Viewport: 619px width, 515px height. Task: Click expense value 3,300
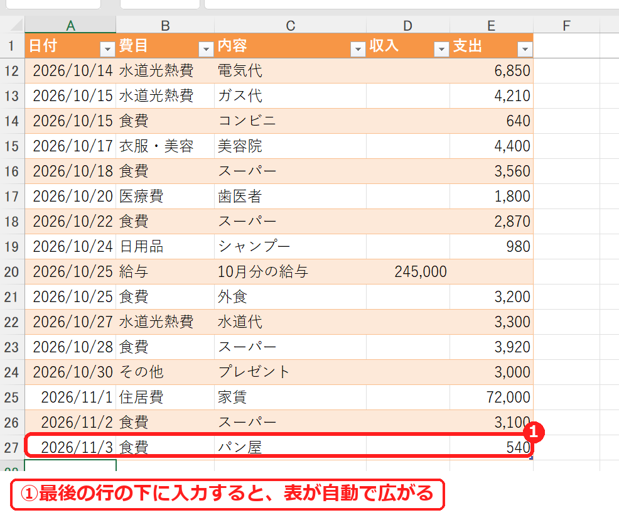[x=492, y=322]
